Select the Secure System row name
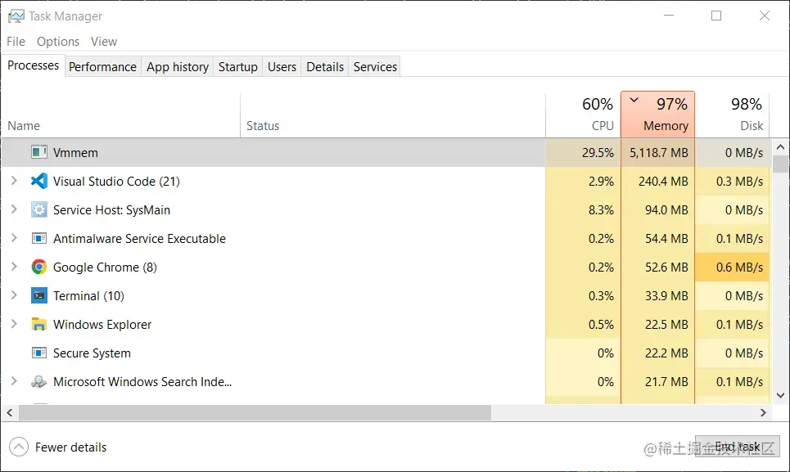The width and height of the screenshot is (790, 472). click(92, 353)
